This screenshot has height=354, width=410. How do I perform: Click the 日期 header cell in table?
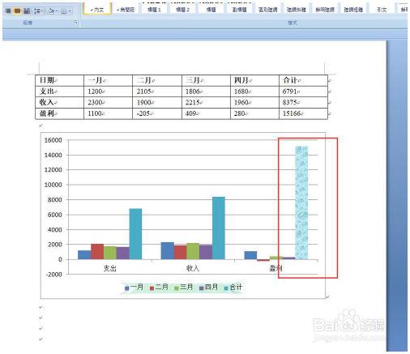59,80
